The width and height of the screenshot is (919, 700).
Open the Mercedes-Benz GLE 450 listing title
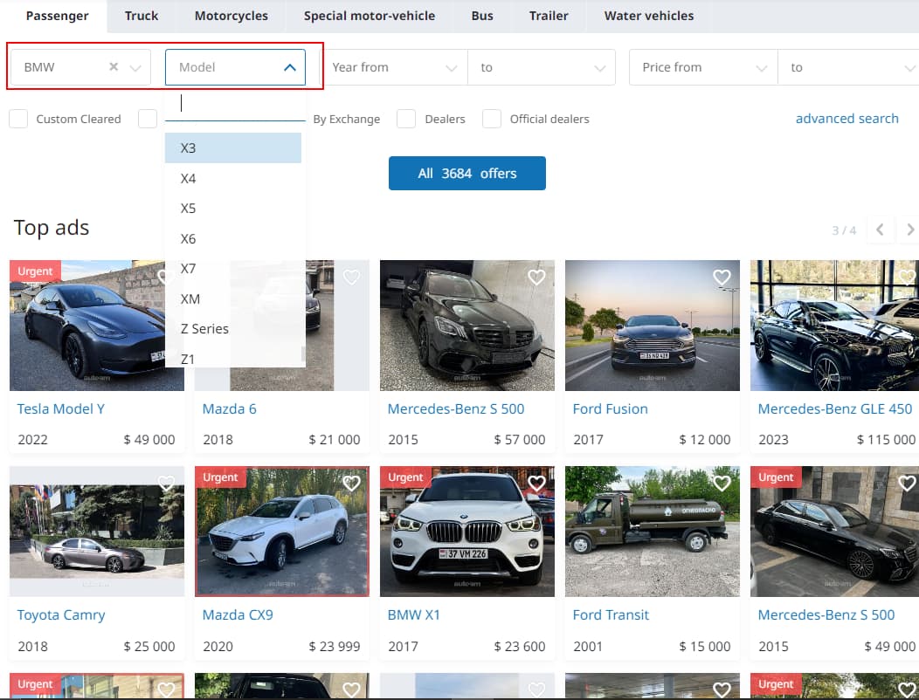(x=835, y=408)
